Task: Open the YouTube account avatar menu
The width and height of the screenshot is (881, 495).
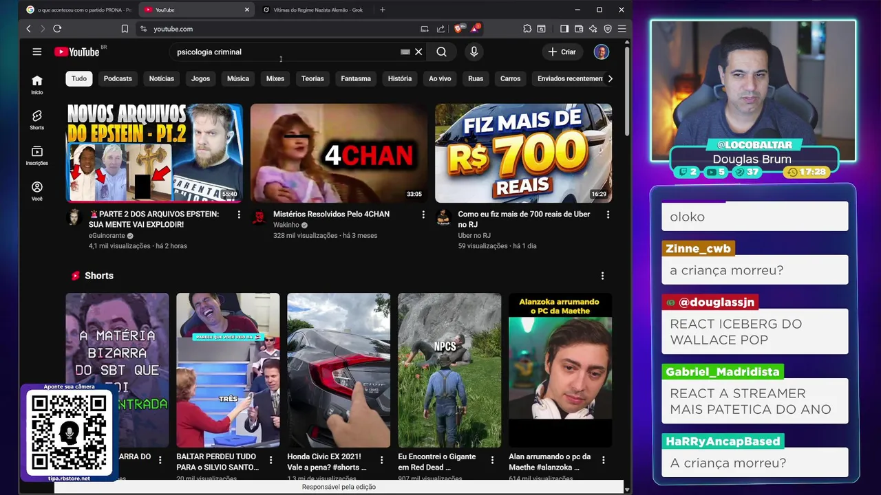Action: tap(602, 52)
